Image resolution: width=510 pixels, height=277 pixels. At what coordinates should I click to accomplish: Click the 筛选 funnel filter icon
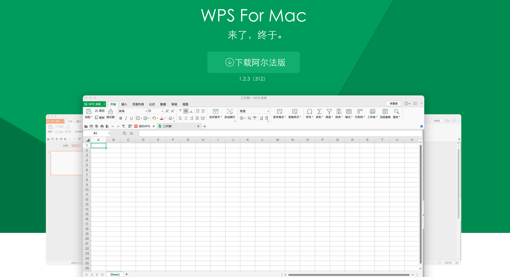pyautogui.click(x=329, y=111)
